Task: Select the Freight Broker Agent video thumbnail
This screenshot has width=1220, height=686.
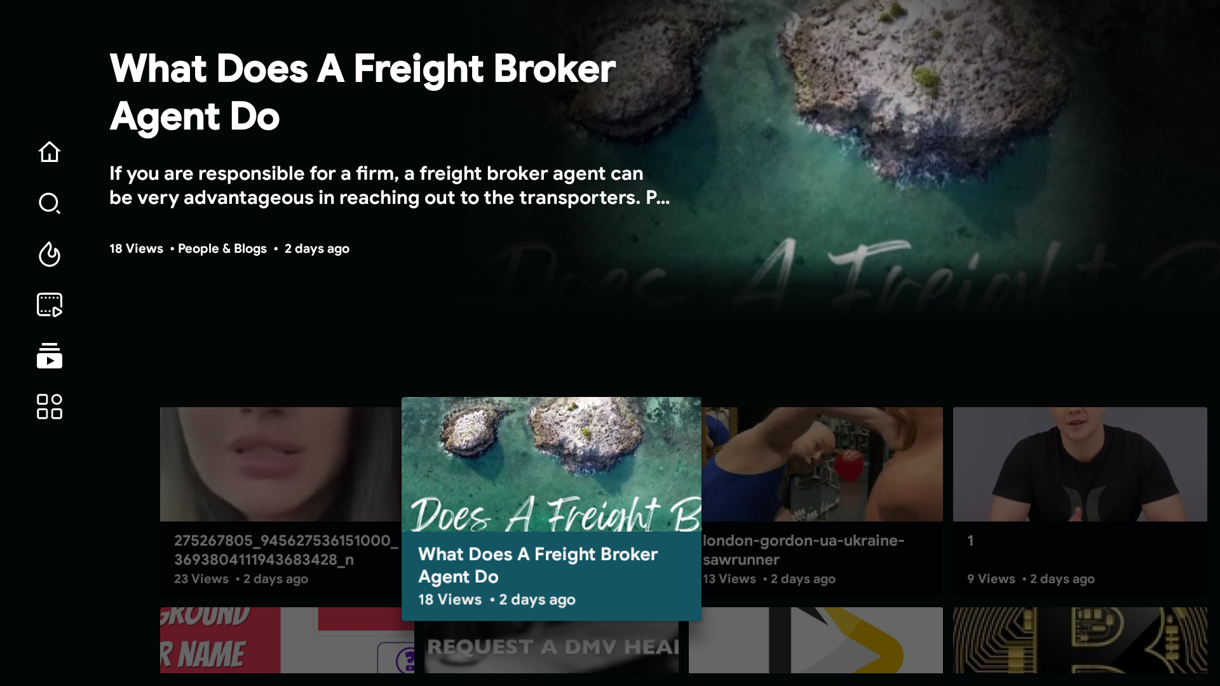Action: [x=552, y=464]
